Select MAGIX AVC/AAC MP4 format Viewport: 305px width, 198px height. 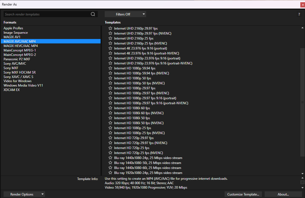pyautogui.click(x=51, y=41)
